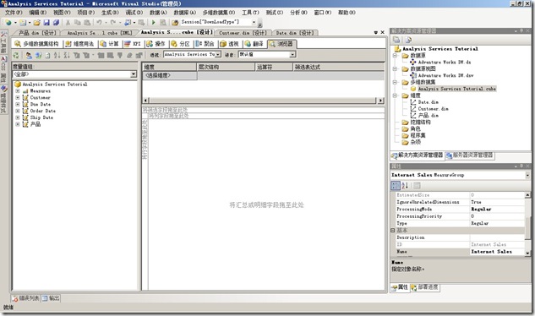Click the Save icon in main toolbar
The width and height of the screenshot is (535, 316).
point(46,23)
